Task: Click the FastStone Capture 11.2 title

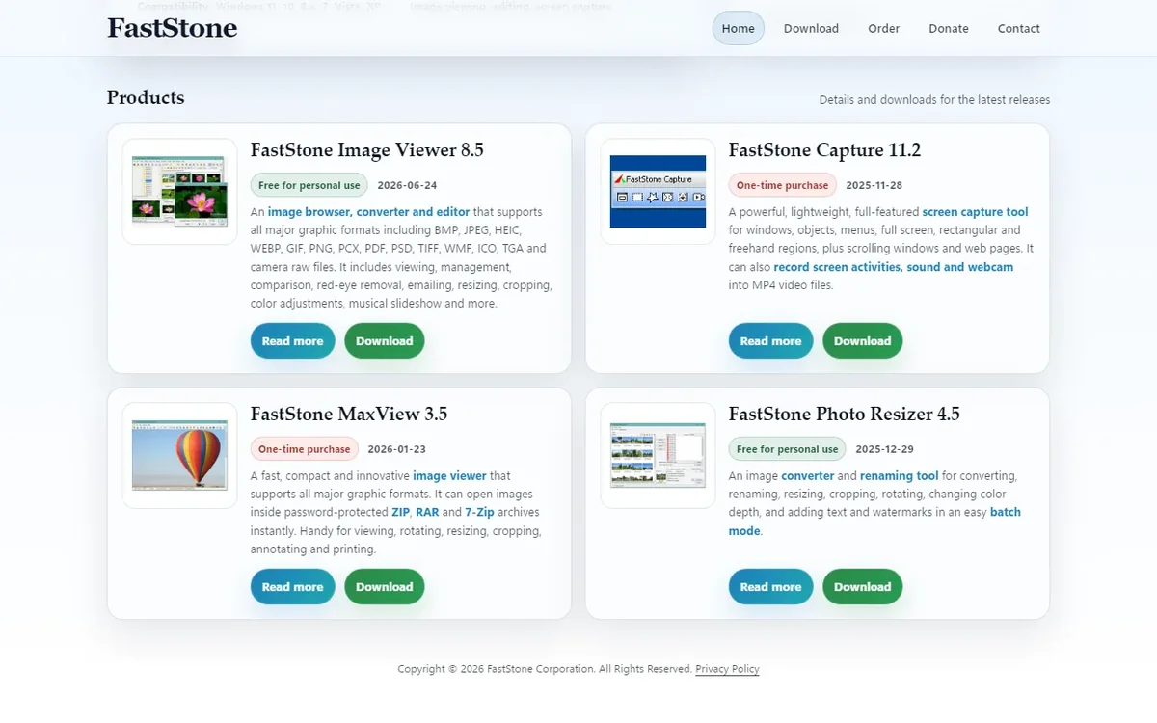Action: tap(824, 150)
